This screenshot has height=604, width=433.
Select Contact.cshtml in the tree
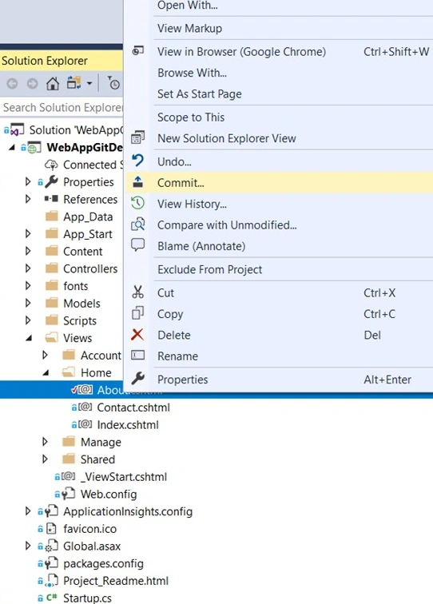[x=133, y=407]
